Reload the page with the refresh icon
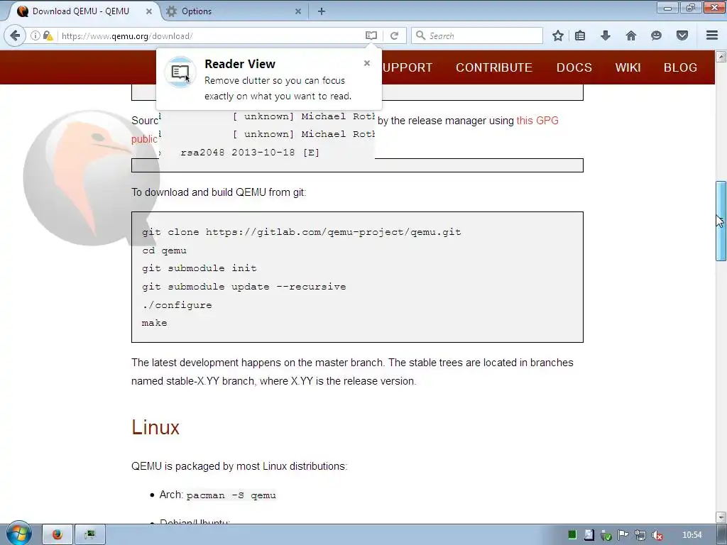The width and height of the screenshot is (727, 545). click(x=394, y=35)
